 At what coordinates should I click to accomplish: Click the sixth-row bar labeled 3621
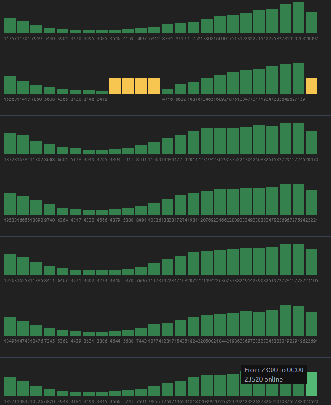[x=88, y=333]
